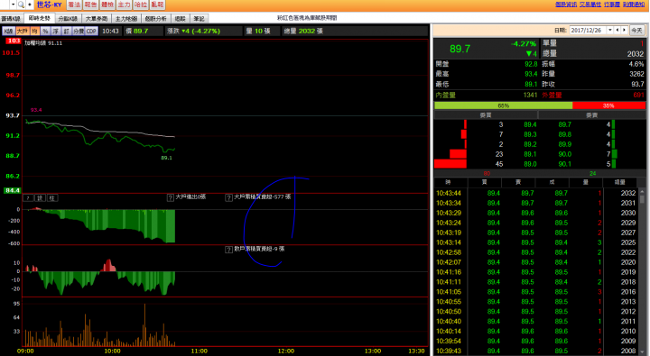
Task: Click the 外盤量 label
Action: tap(552, 95)
